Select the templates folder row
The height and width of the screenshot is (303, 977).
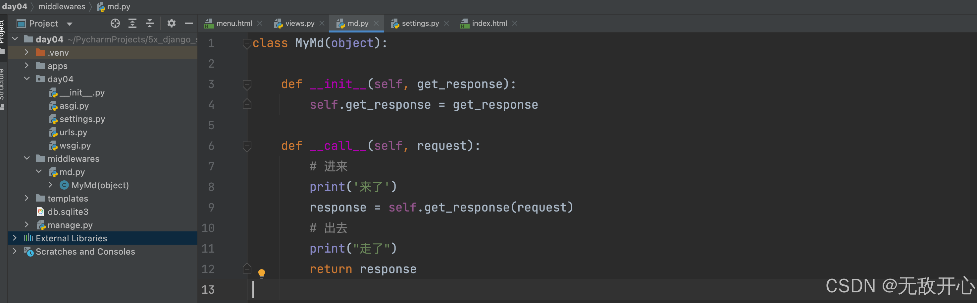pyautogui.click(x=102, y=198)
